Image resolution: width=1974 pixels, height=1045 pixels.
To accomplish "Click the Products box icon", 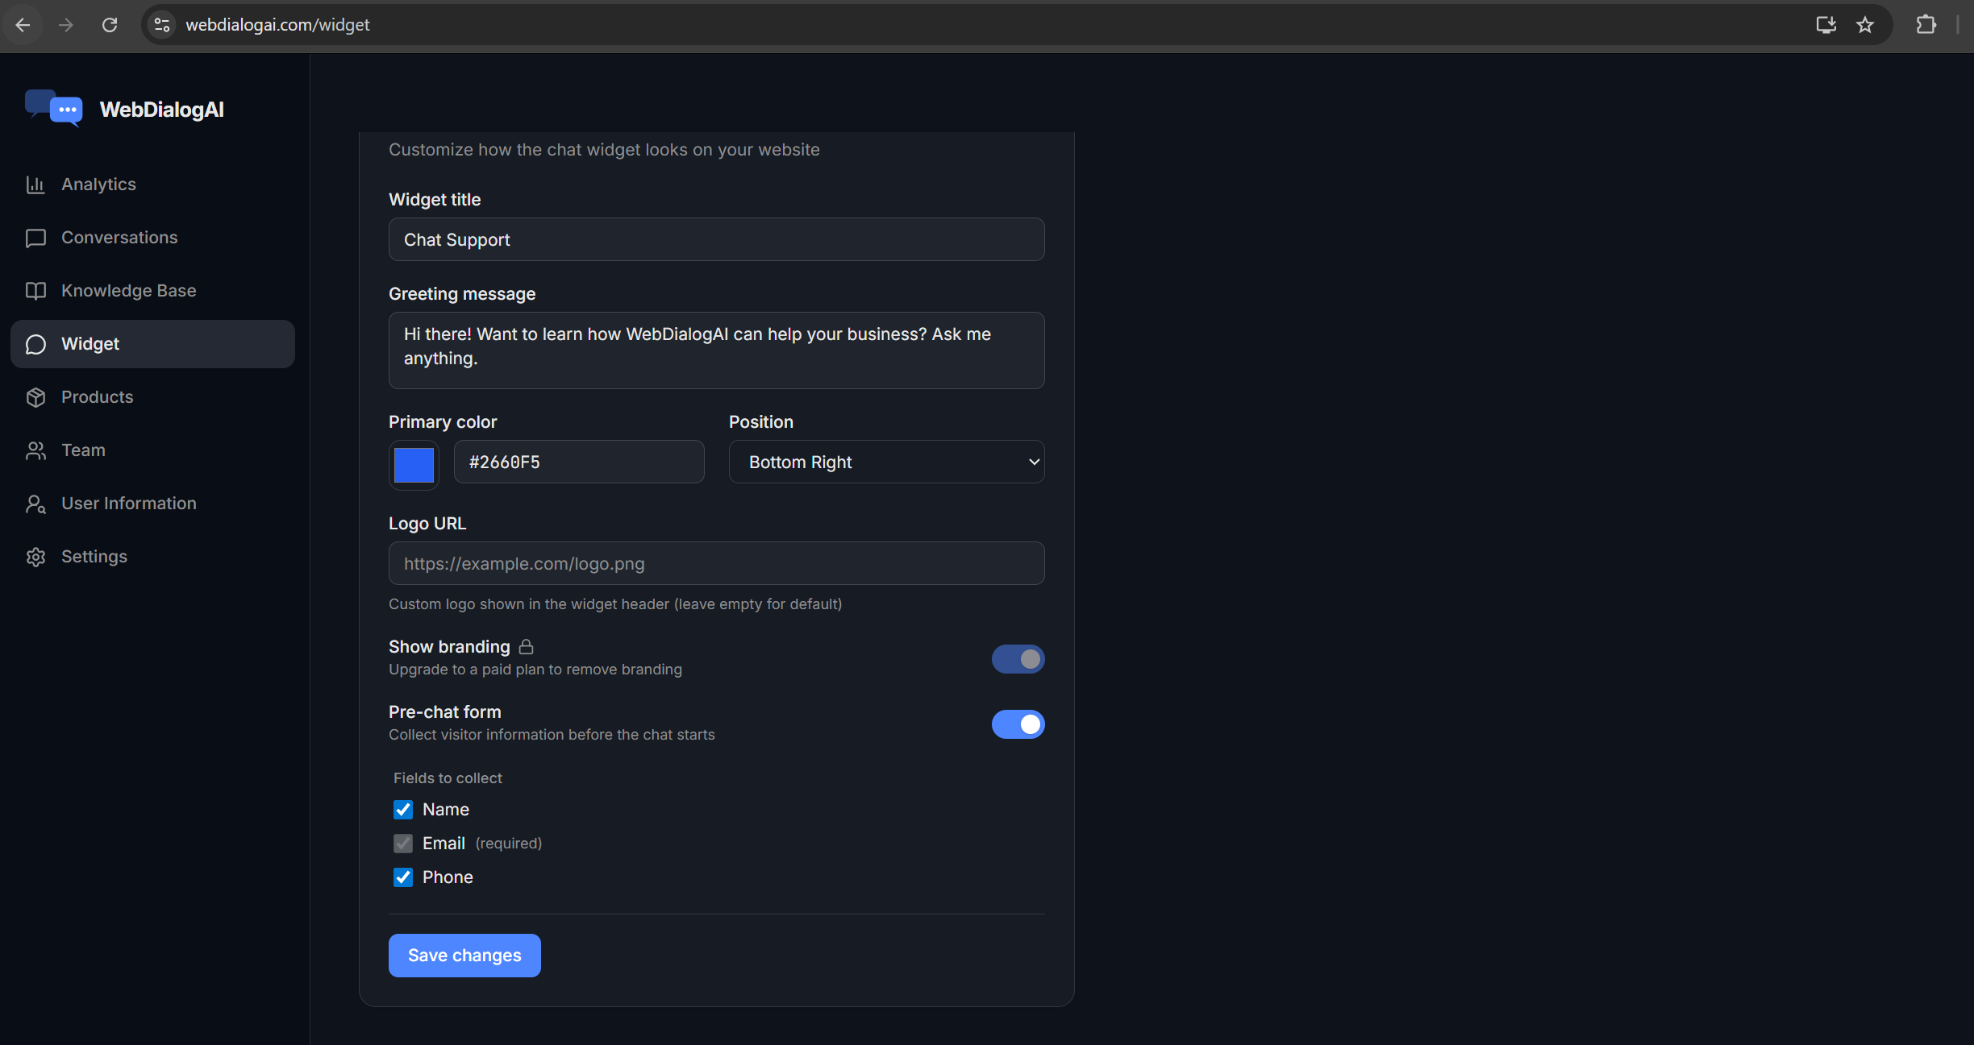I will coord(35,397).
